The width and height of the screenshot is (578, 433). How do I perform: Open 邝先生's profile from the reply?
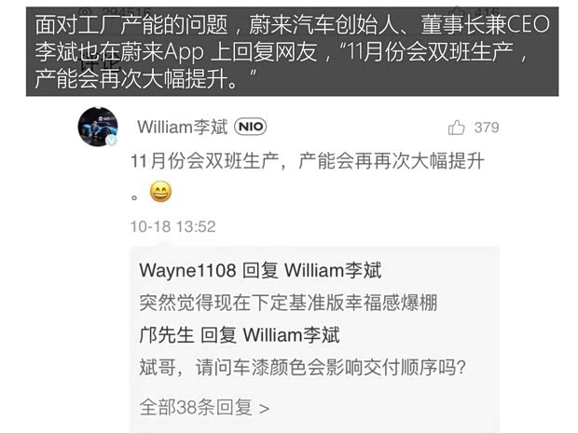tap(167, 335)
